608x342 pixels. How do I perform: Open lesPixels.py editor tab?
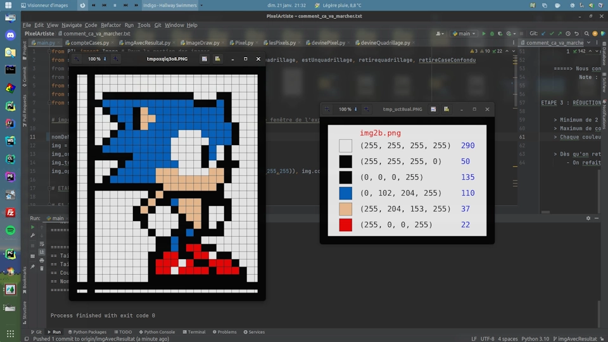[x=282, y=42]
